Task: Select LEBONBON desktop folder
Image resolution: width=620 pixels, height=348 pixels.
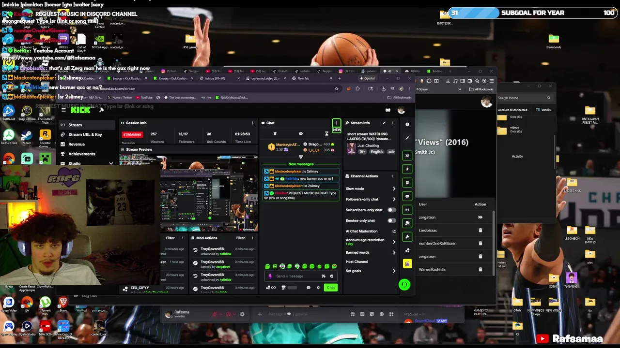Action: [x=572, y=233]
